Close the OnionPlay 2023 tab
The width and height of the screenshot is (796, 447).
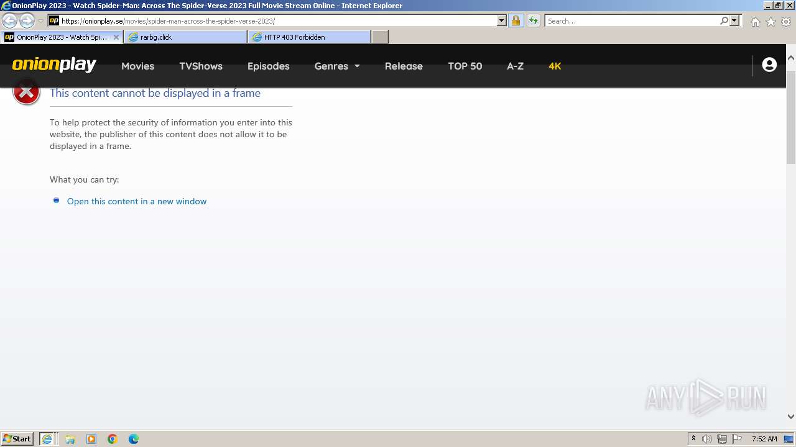116,37
